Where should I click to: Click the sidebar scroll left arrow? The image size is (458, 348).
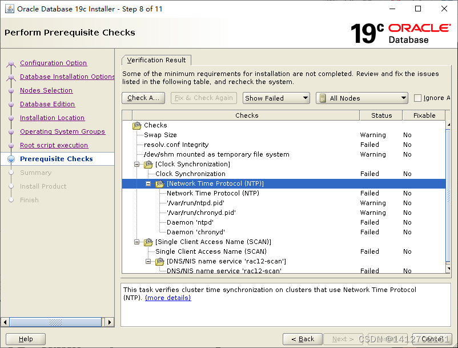5,322
